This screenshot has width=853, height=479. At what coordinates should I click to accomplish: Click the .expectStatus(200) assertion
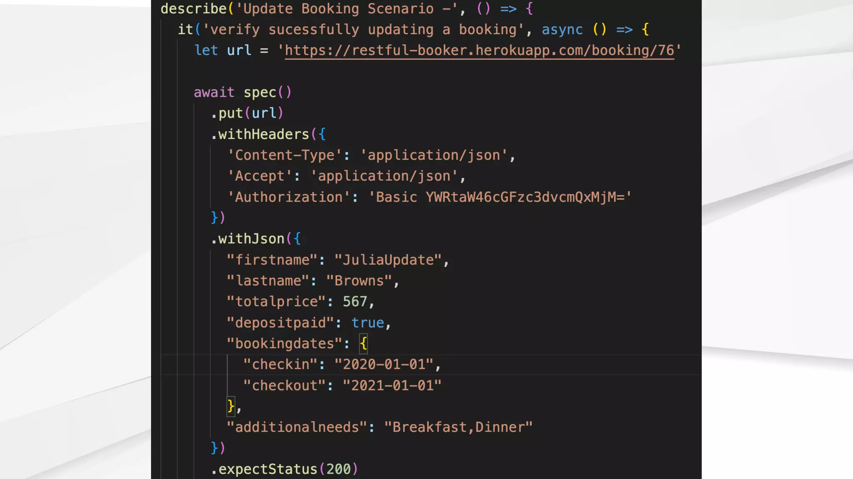tap(284, 469)
